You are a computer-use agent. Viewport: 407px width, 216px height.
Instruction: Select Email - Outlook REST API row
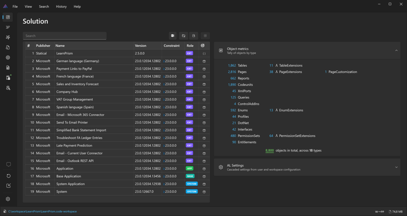(x=117, y=161)
